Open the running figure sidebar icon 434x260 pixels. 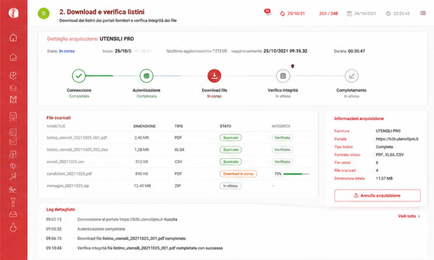point(13,176)
